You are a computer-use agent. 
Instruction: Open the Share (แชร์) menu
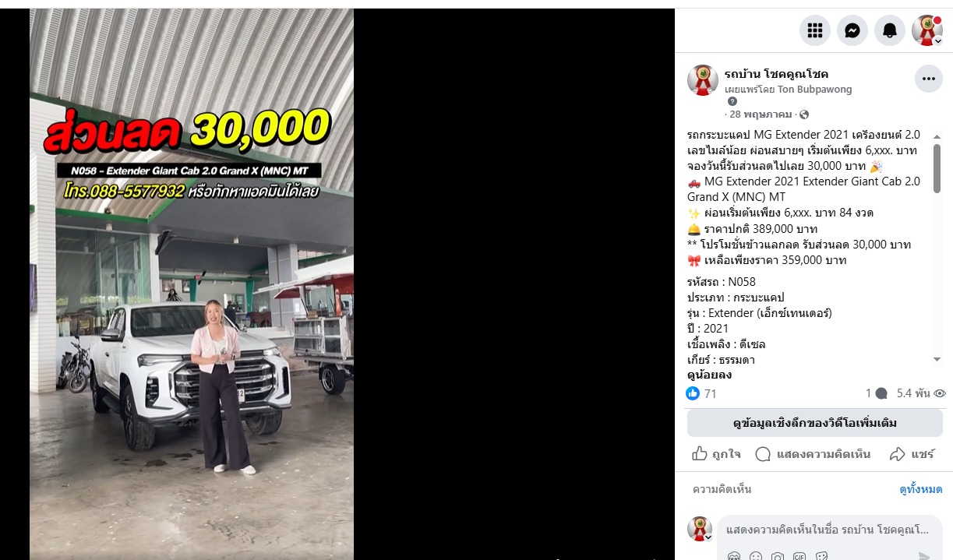[x=912, y=454]
